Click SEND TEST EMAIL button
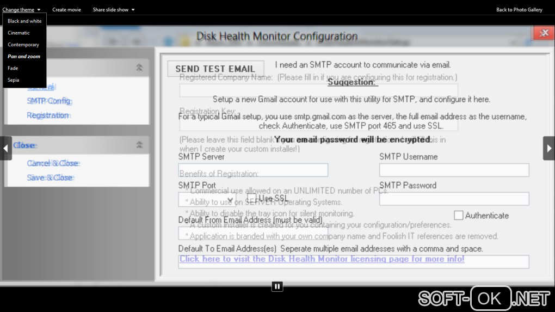This screenshot has height=312, width=555. (x=215, y=69)
